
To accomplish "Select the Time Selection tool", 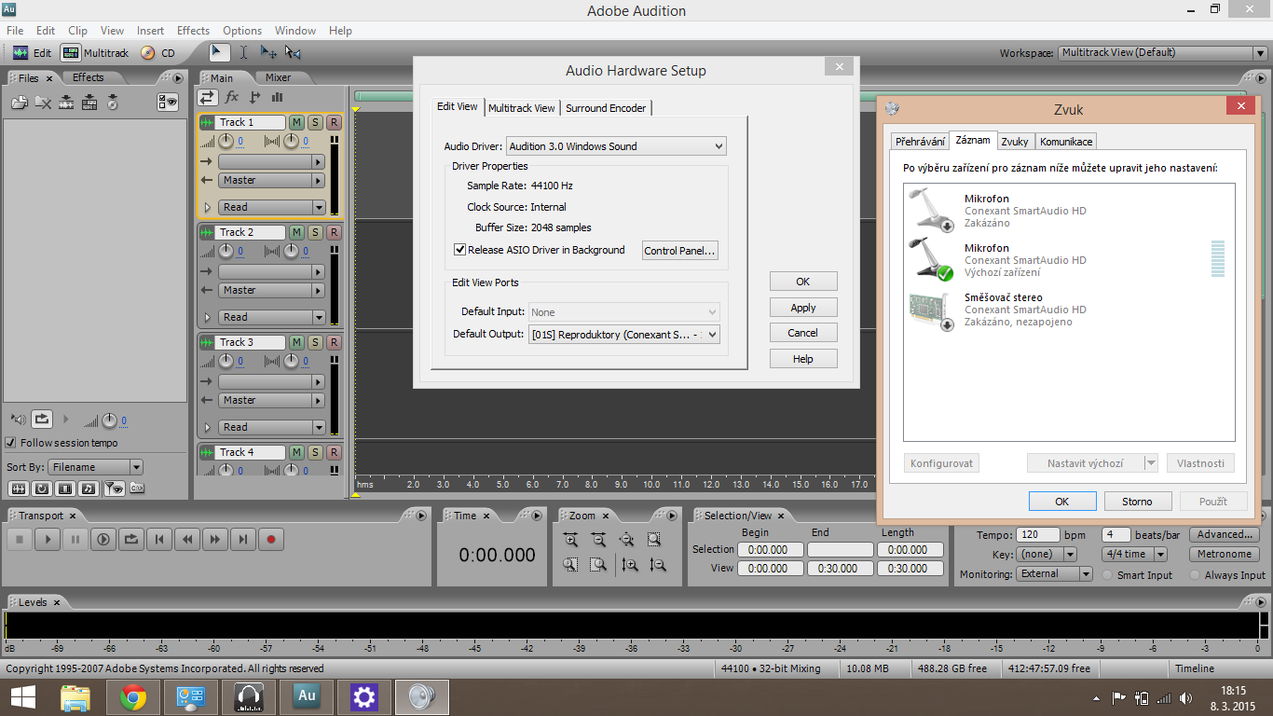I will (244, 53).
